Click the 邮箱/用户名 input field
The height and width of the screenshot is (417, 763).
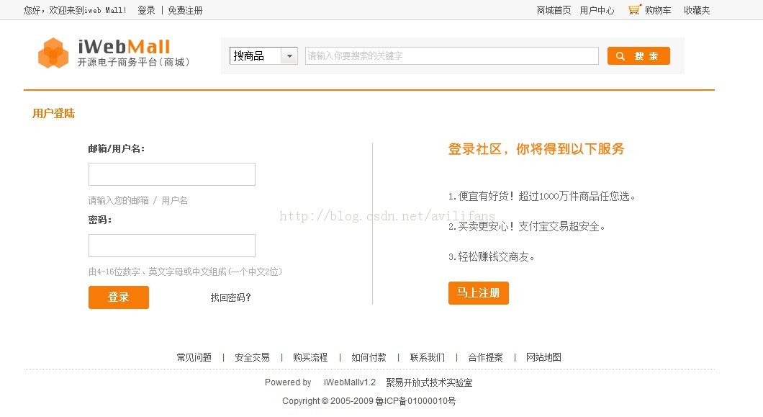[x=172, y=174]
